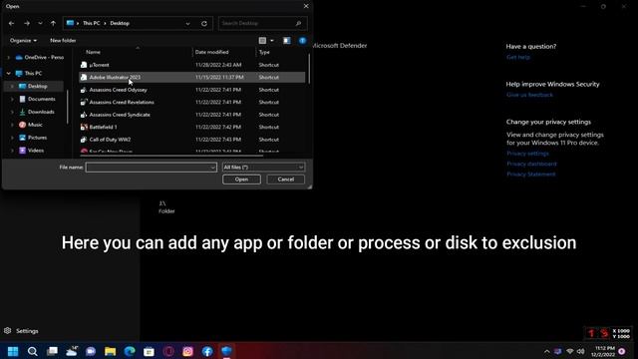Screen dimensions: 638x359
Task: Click the search magnifier icon
Action: click(x=298, y=23)
